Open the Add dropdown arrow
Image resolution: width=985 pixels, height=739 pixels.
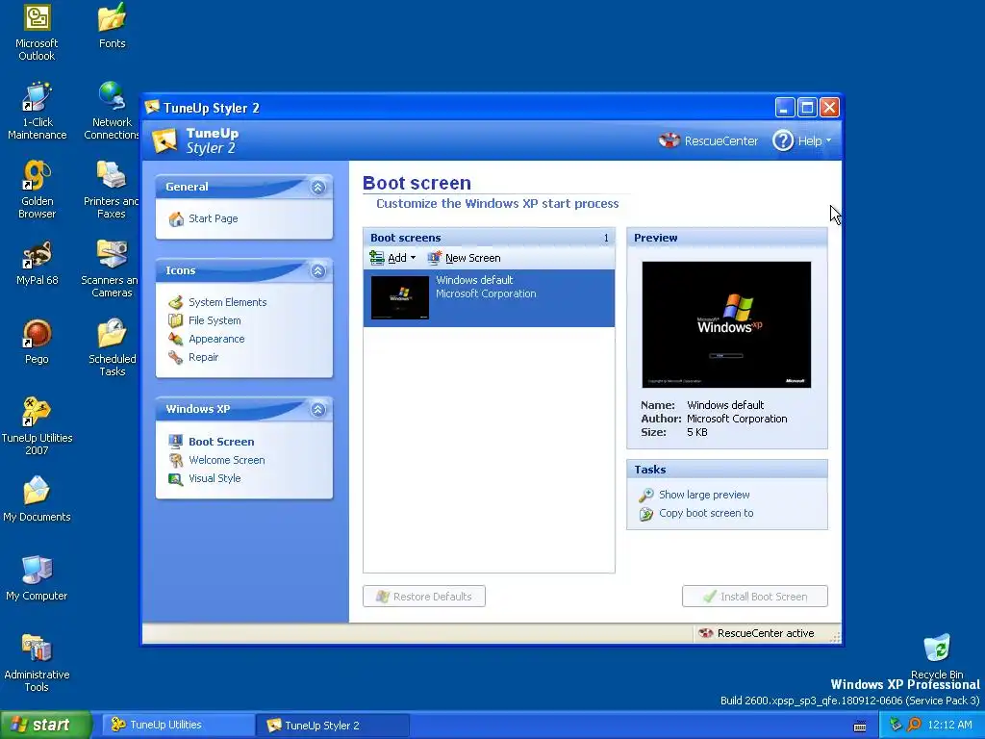(x=413, y=258)
